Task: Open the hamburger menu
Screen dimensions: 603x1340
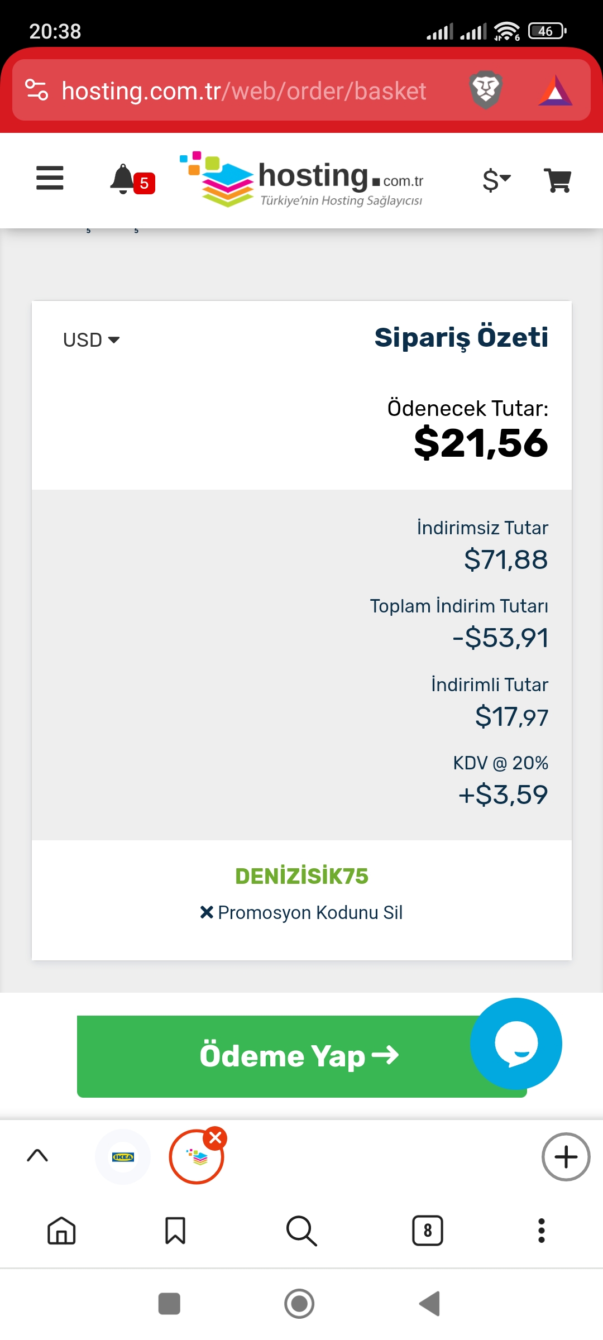Action: tap(50, 178)
